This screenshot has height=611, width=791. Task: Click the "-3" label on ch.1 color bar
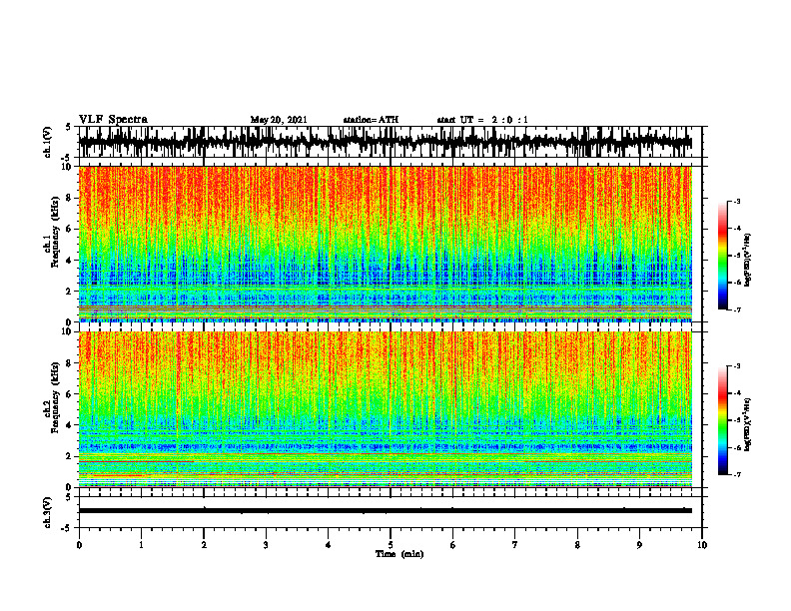pos(737,201)
